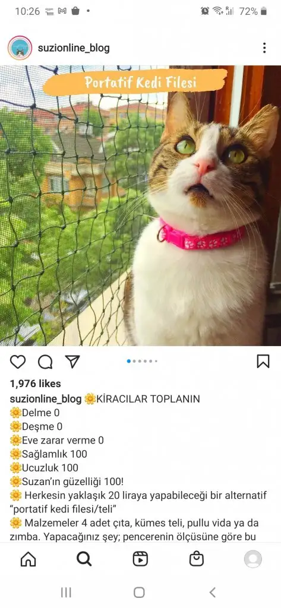Tap the cat photo in post

pyautogui.click(x=140, y=205)
